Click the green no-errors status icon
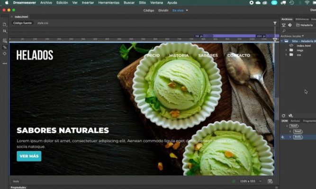The image size is (316, 189). click(x=234, y=181)
